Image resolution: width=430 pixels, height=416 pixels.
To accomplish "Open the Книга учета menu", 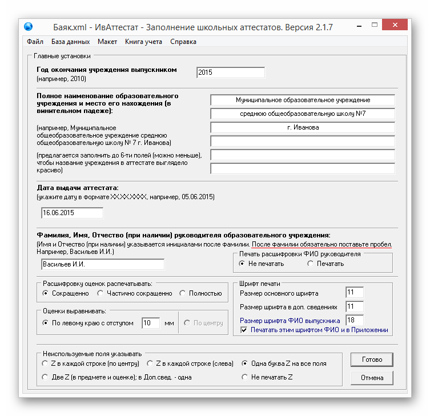I will tap(143, 42).
